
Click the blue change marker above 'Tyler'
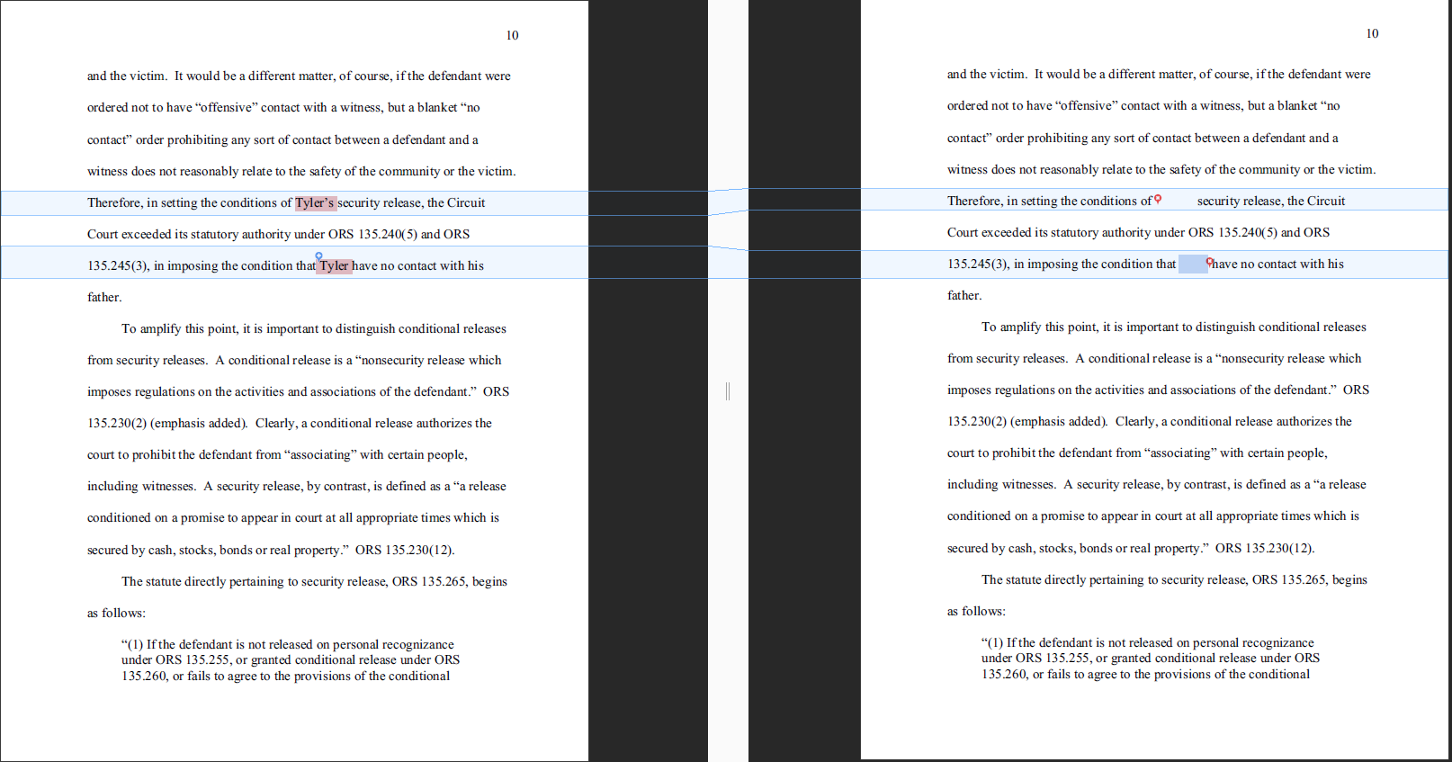tap(318, 256)
